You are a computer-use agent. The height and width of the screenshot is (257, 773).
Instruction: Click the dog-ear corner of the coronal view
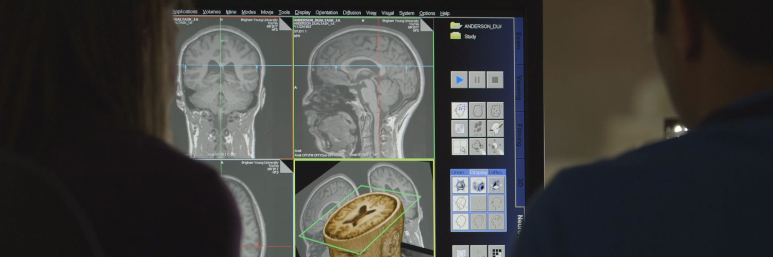pos(285,24)
